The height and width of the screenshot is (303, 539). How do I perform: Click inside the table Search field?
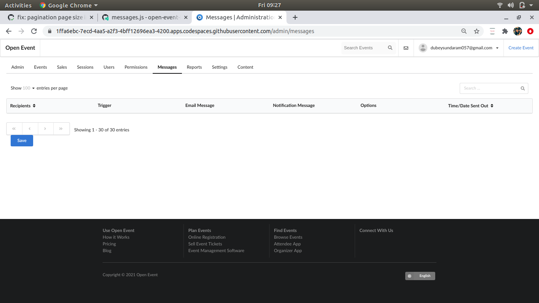pos(489,88)
